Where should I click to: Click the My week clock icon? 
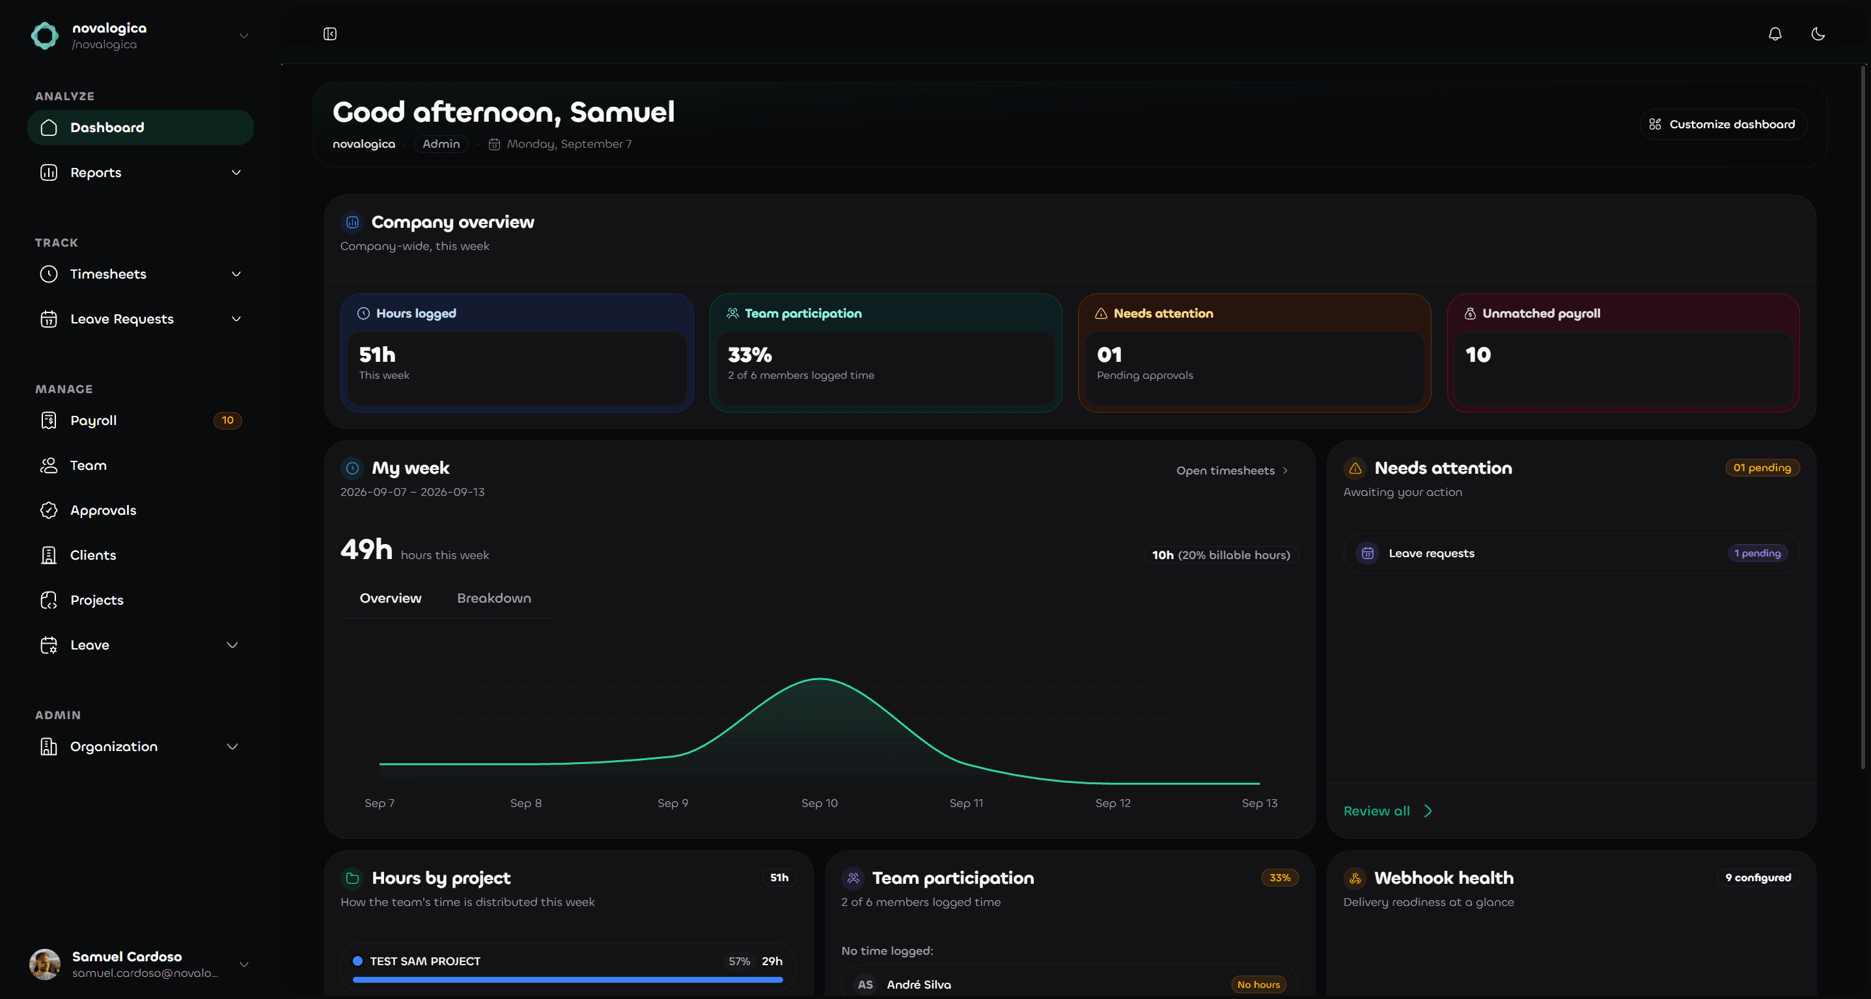[x=352, y=469]
